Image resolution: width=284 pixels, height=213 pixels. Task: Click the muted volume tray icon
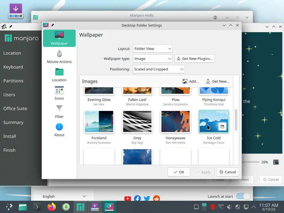229,207
